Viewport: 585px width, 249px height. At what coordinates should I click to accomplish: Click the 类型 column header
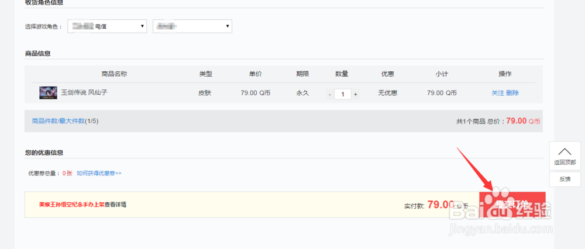205,74
